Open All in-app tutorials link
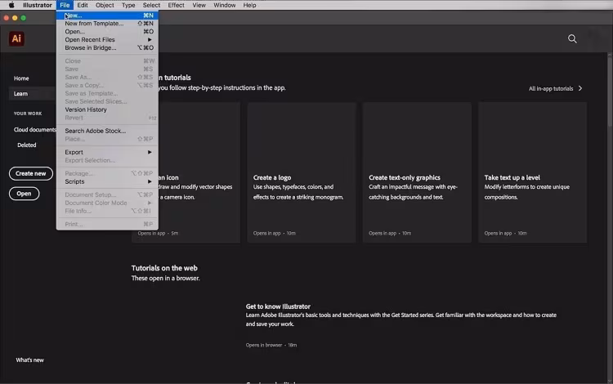 pos(550,89)
